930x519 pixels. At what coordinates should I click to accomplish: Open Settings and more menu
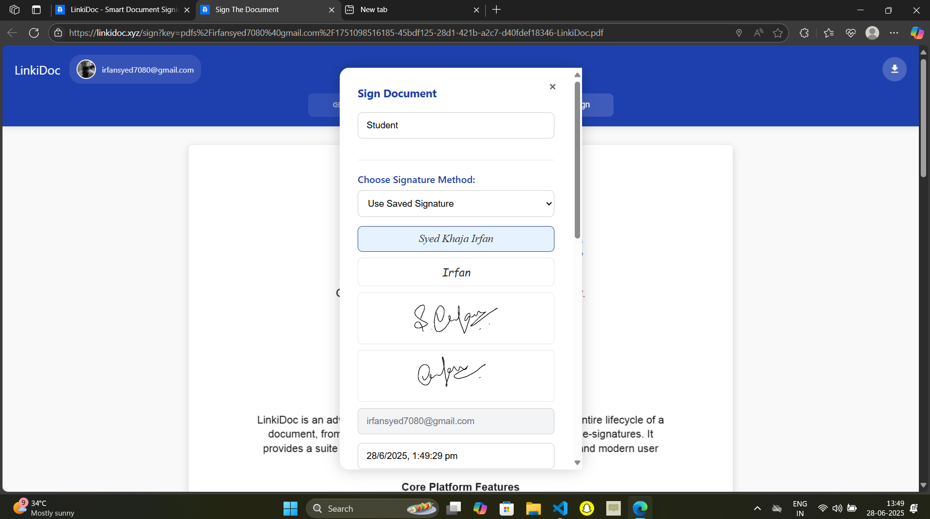(x=894, y=33)
